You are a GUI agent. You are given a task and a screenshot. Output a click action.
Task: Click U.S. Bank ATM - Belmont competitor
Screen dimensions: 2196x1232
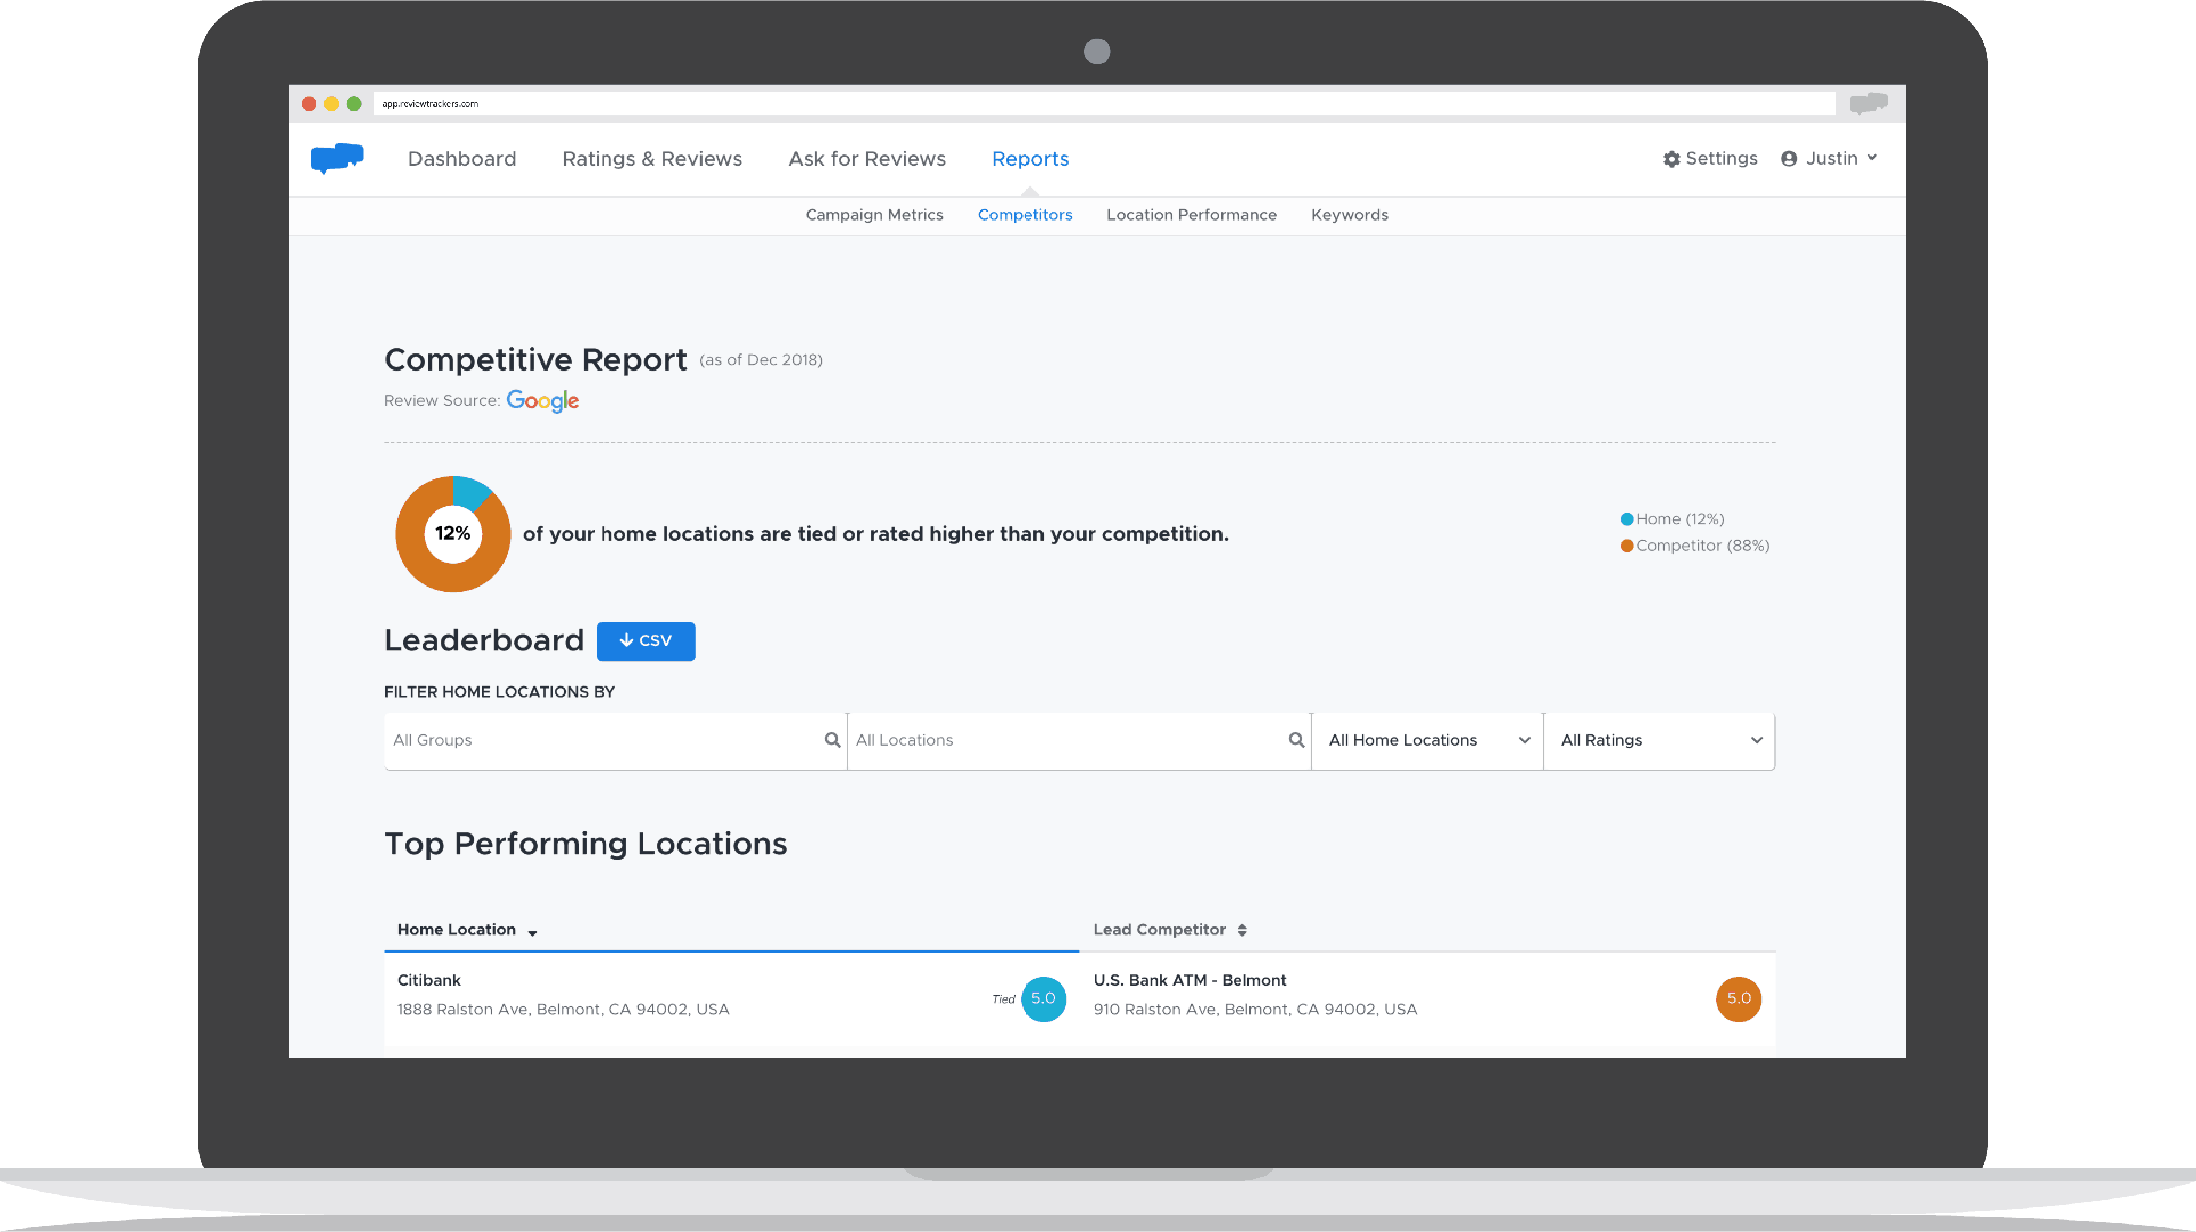1190,980
